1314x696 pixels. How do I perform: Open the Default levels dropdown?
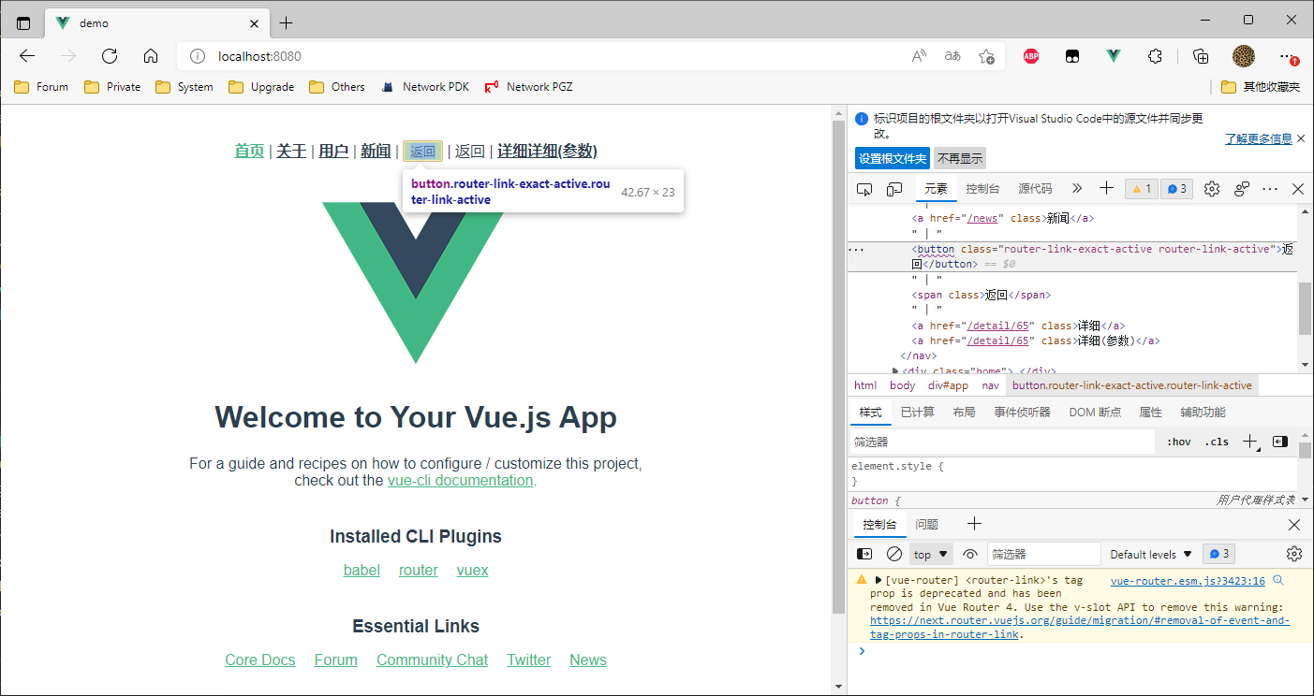click(1151, 554)
